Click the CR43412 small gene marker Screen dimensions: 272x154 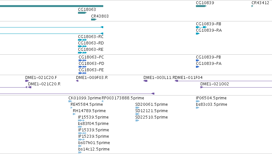pyautogui.click(x=252, y=6)
